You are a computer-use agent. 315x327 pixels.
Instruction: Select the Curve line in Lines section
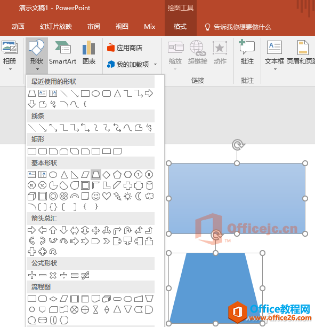tap(128, 127)
